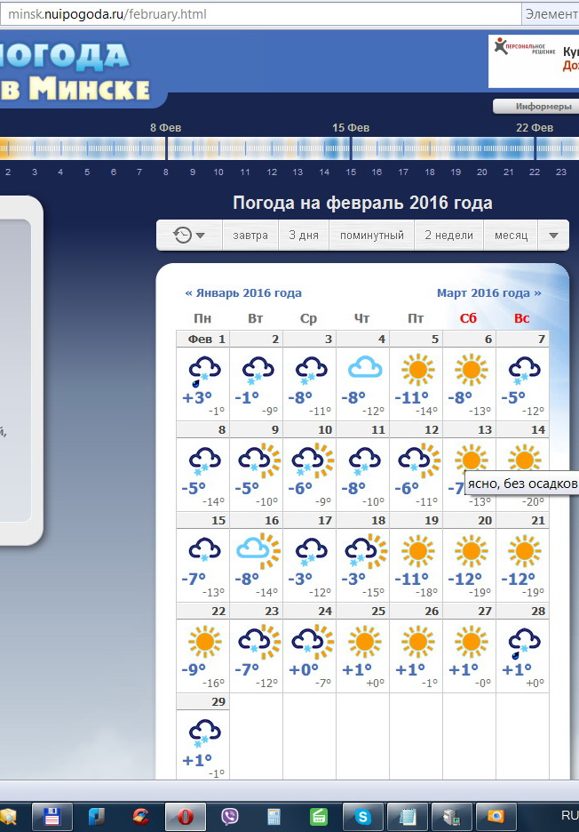Open the history clock dropdown

[x=189, y=236]
